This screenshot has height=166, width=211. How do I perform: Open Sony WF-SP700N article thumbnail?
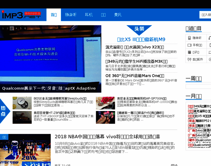click(x=105, y=103)
